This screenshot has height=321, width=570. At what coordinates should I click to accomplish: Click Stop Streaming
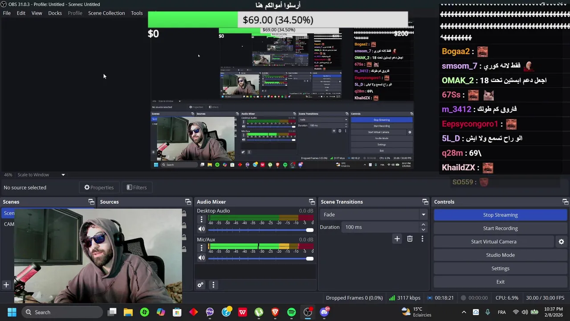pos(500,215)
